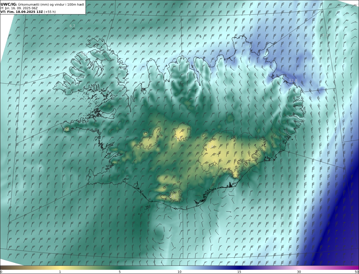Viewport: 359px width, 274px height.
Task: Click the "6.7" value on the map
Action: click(72, 26)
